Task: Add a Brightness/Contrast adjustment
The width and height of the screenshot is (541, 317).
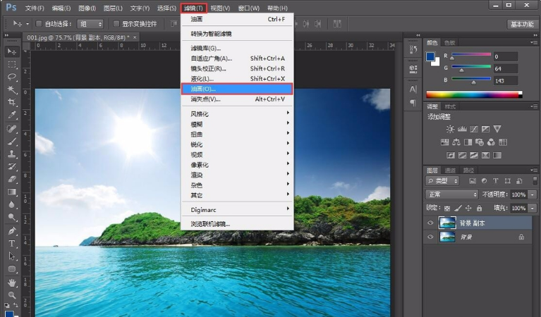Action: coord(450,129)
